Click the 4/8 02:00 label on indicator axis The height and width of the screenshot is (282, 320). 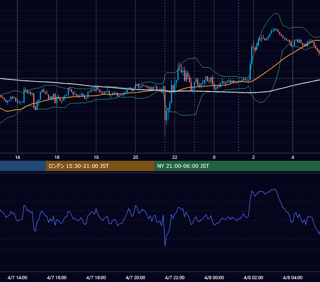(253, 277)
